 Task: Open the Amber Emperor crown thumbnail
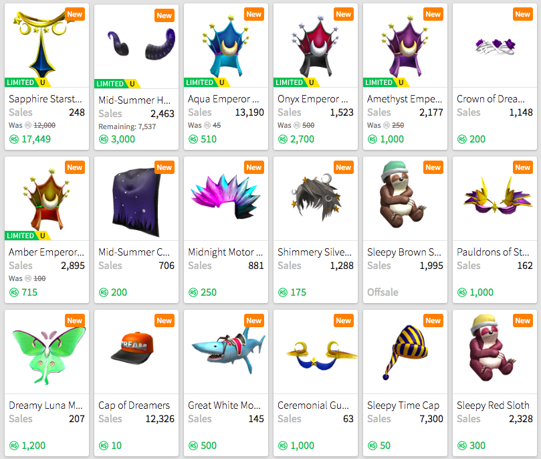[x=47, y=198]
